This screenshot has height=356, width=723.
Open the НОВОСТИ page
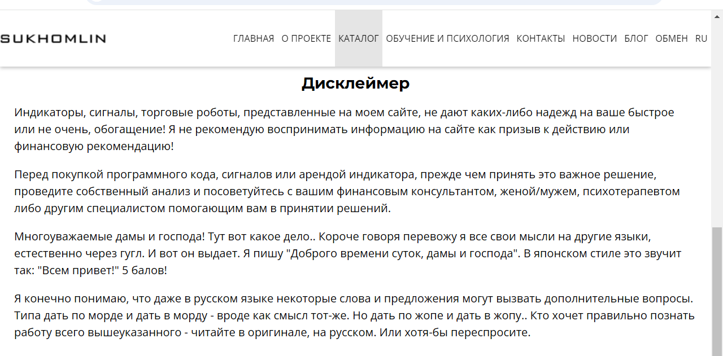(x=595, y=38)
